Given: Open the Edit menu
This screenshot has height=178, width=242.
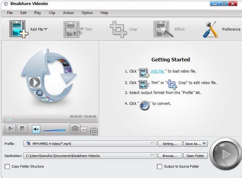Looking at the screenshot, I should click(24, 13).
